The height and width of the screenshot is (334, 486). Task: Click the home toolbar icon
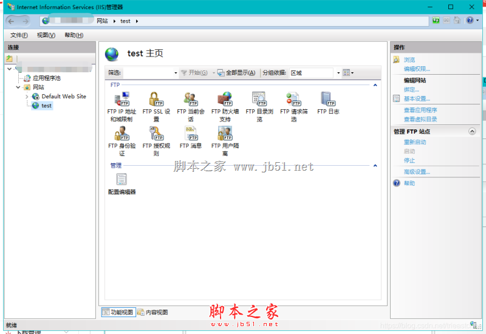pos(457,21)
